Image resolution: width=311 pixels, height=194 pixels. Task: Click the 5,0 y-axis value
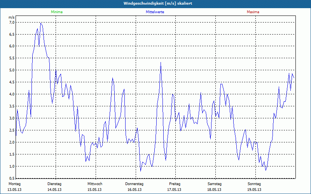point(12,70)
